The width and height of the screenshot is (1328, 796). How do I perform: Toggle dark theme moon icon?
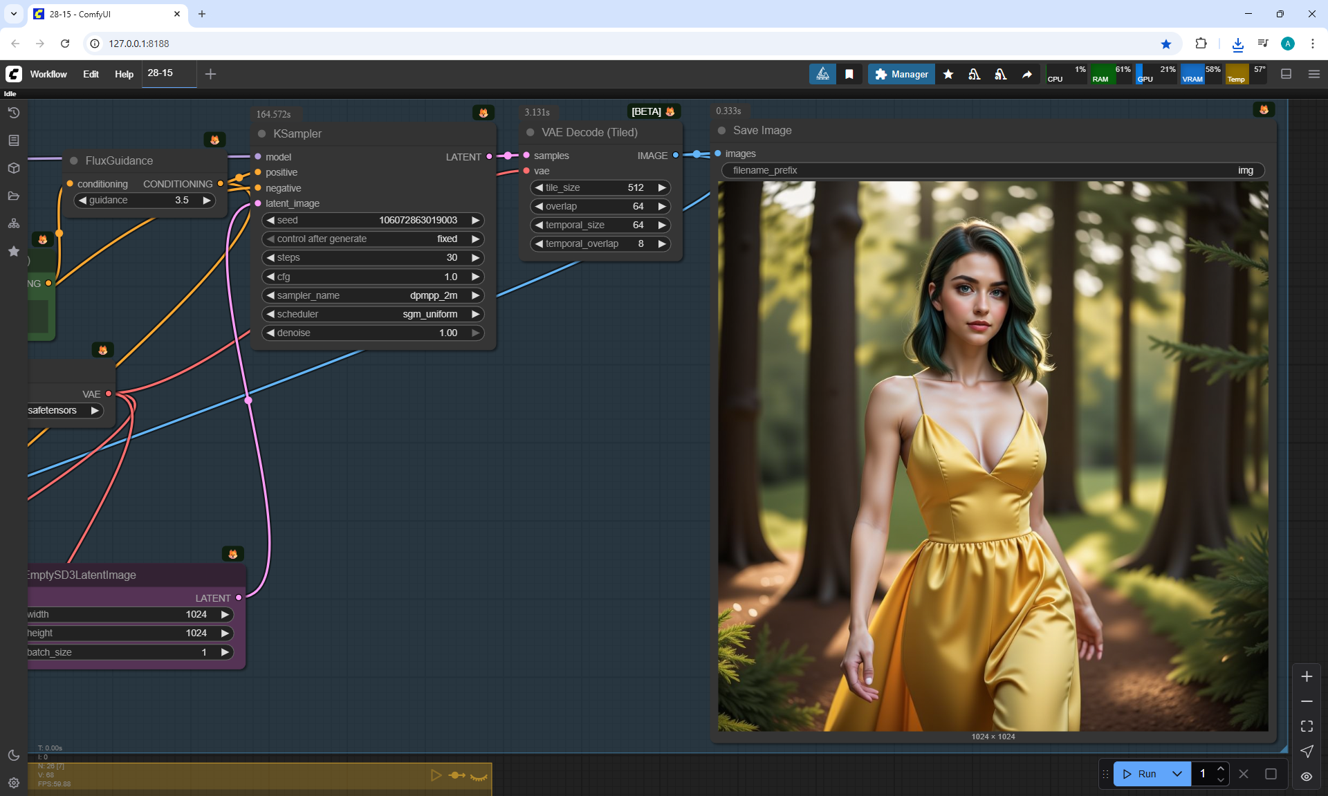13,755
